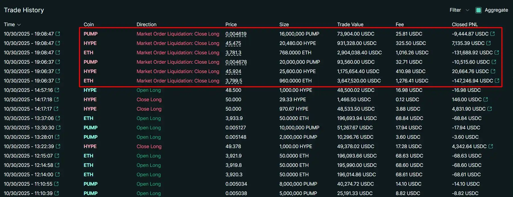Image resolution: width=513 pixels, height=197 pixels.
Task: Open link icon beside -131,688.92 USDC PNL
Action: click(x=497, y=53)
